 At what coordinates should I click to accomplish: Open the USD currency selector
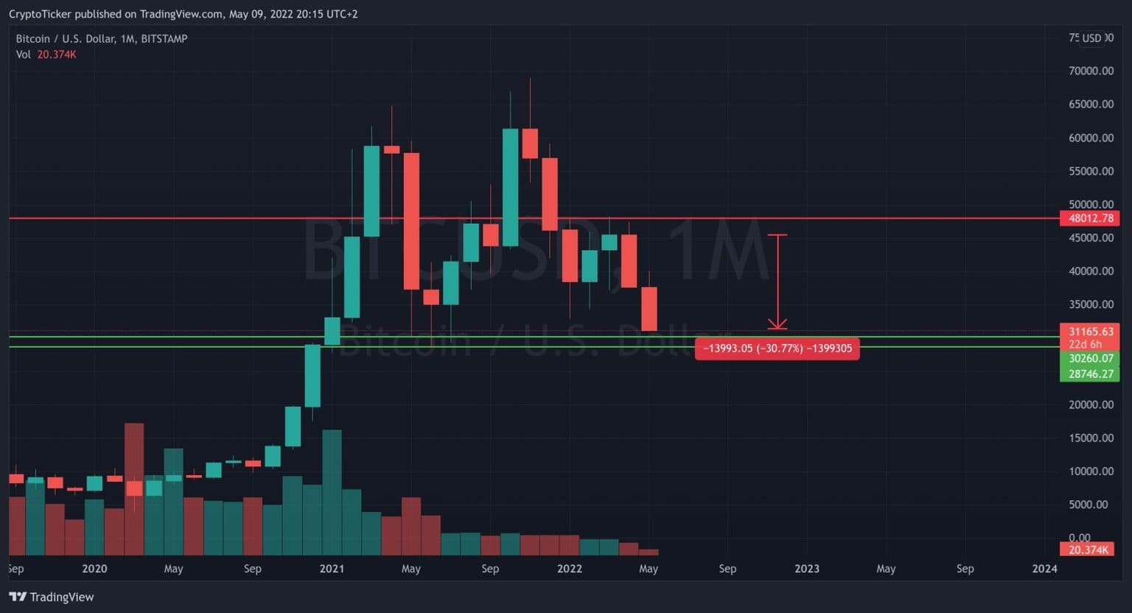[x=1091, y=38]
